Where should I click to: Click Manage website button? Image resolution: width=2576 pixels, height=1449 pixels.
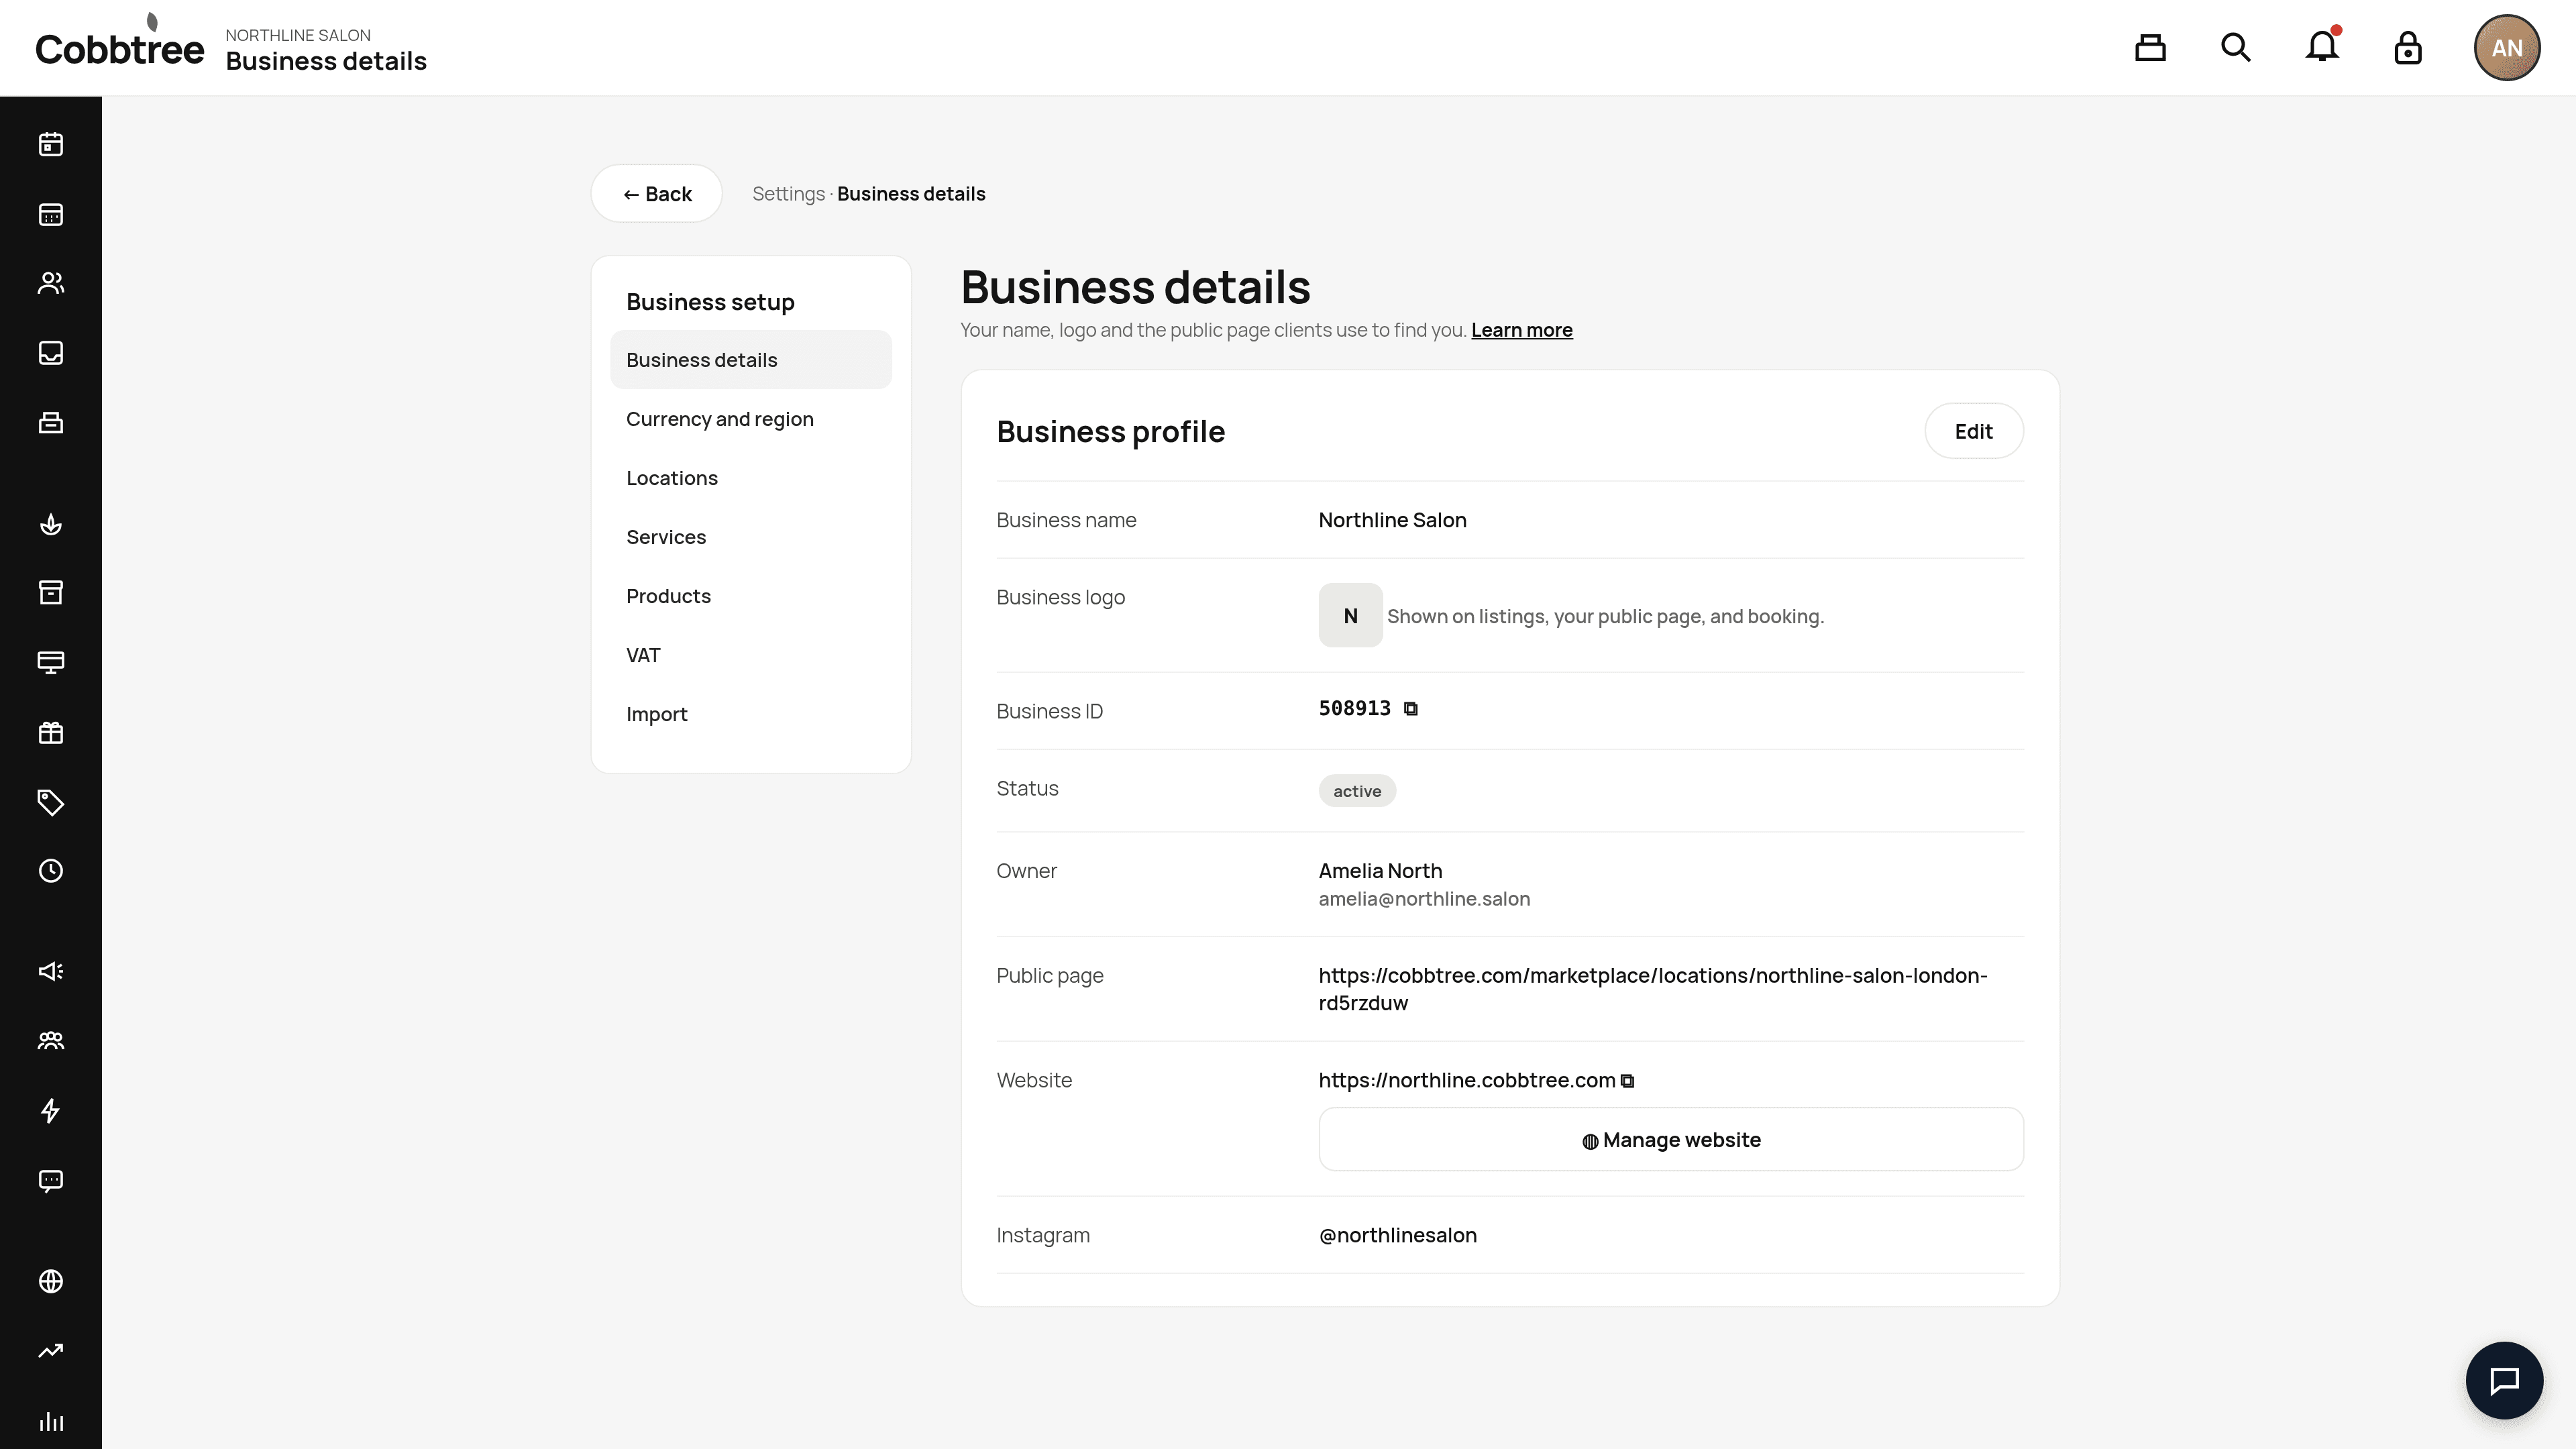click(x=1671, y=1140)
